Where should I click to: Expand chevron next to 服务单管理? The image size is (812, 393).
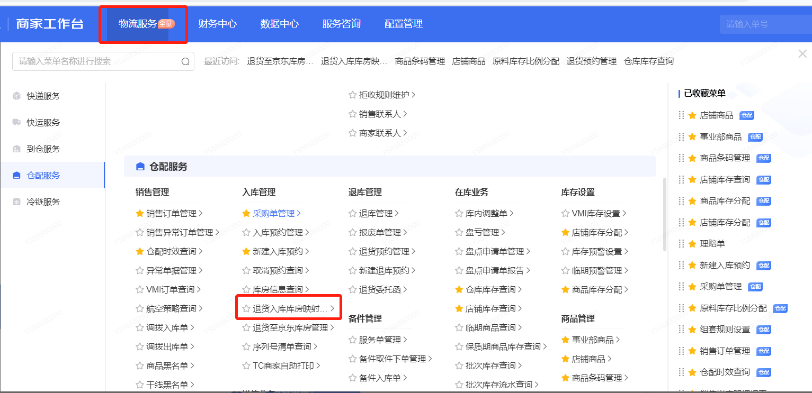(x=405, y=340)
